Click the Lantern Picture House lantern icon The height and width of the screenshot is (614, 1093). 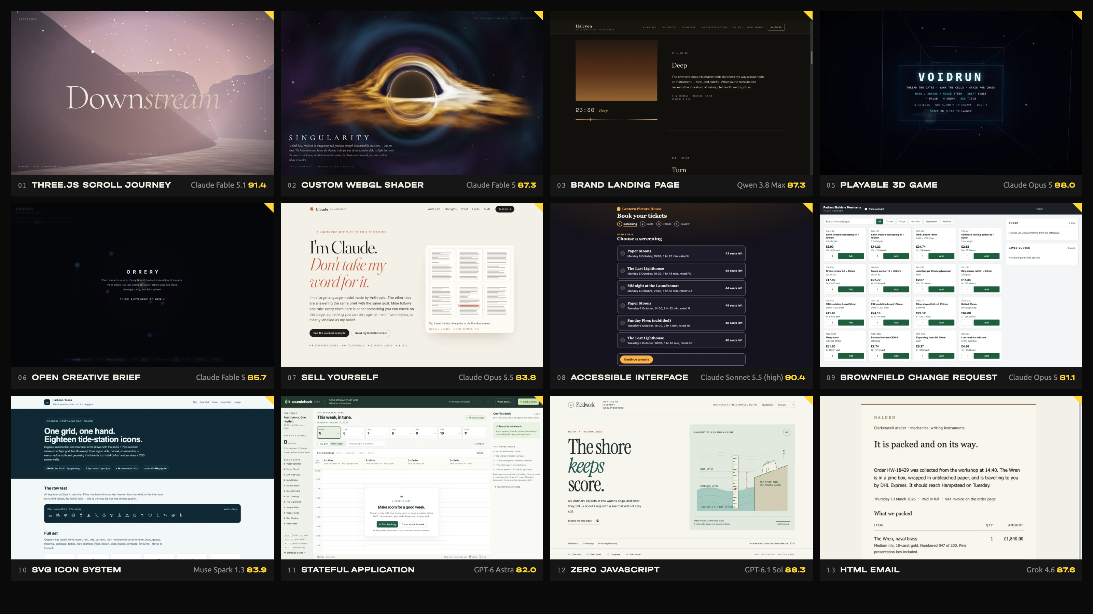click(619, 208)
